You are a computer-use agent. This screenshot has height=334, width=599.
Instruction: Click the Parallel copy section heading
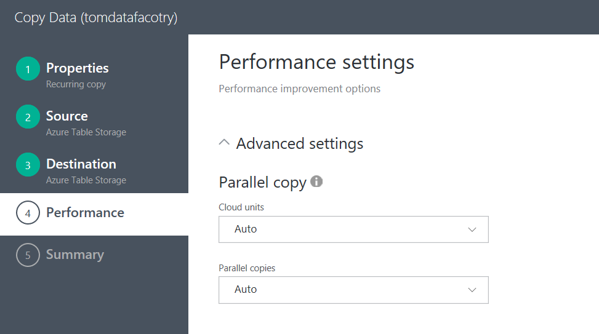(x=262, y=183)
